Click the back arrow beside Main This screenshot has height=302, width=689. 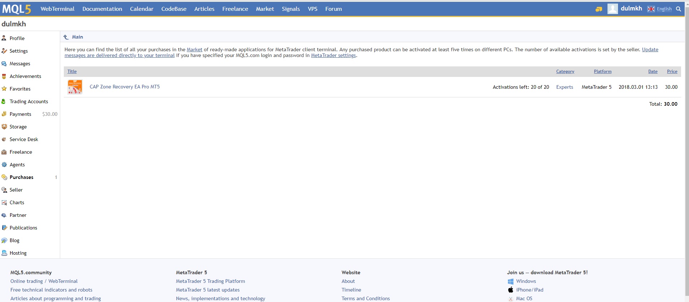66,37
